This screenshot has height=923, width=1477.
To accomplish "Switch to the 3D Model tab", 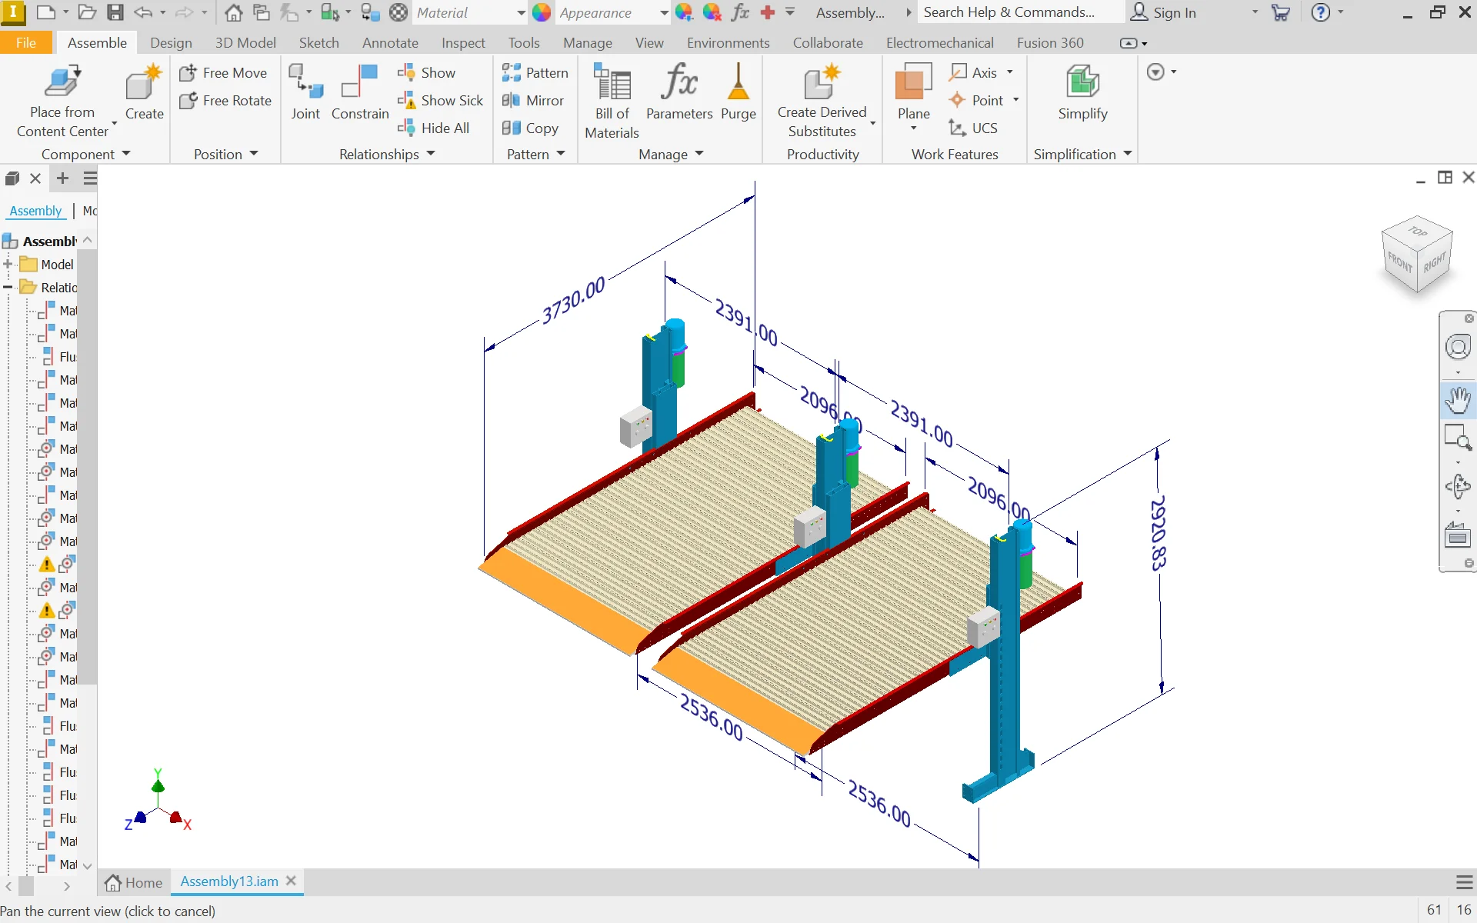I will (x=245, y=43).
